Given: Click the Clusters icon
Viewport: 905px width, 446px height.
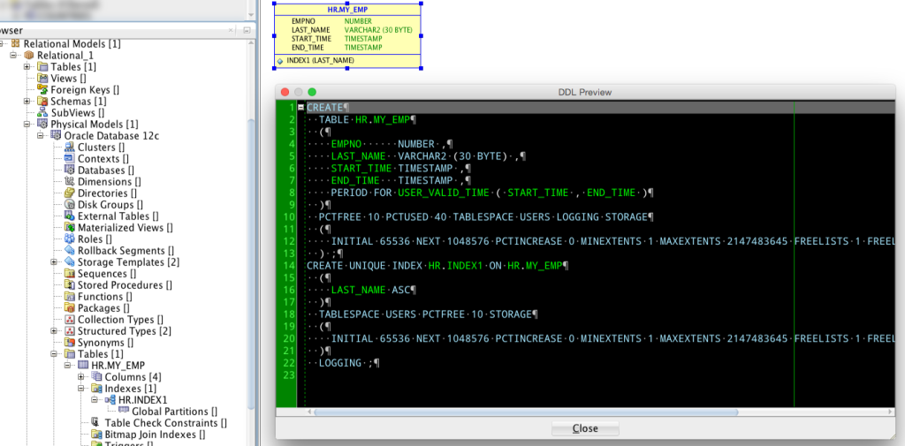Looking at the screenshot, I should (69, 147).
